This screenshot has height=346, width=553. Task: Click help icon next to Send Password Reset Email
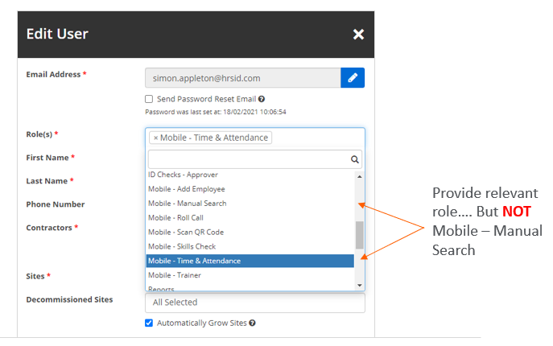click(x=262, y=99)
